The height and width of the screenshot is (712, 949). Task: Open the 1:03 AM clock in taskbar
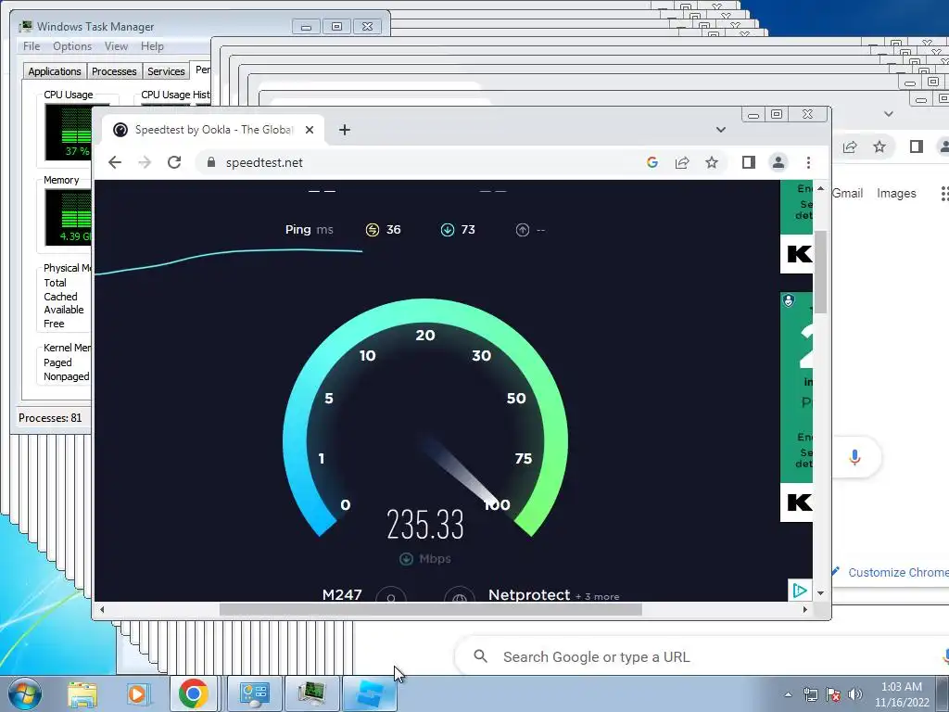click(902, 693)
